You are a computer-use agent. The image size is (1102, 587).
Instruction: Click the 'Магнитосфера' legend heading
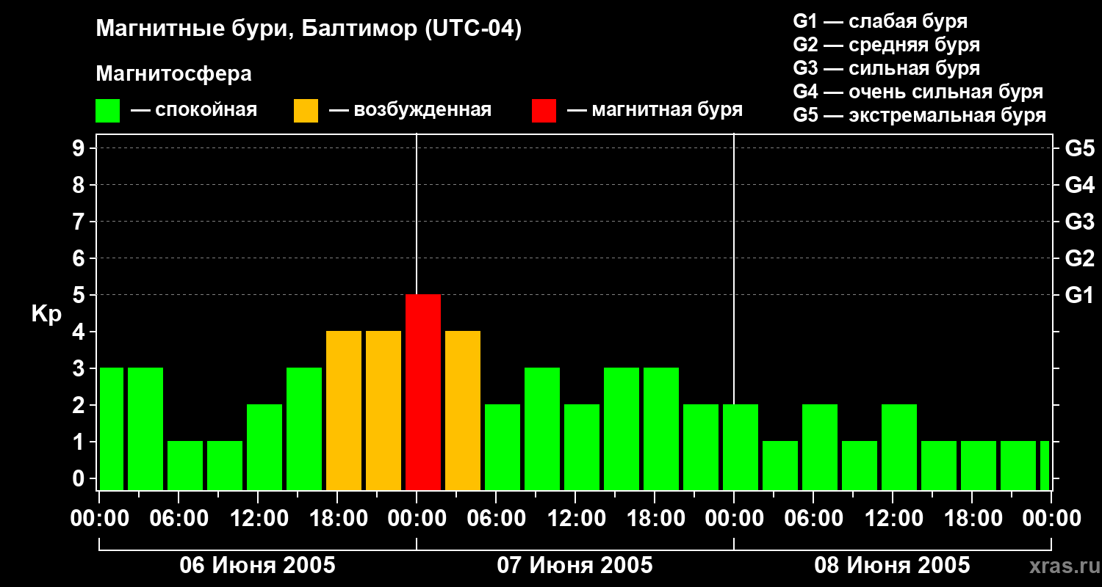coord(173,74)
